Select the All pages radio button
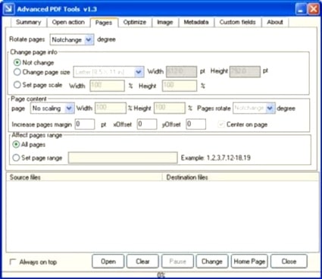This screenshot has width=322, height=279. tap(16, 144)
